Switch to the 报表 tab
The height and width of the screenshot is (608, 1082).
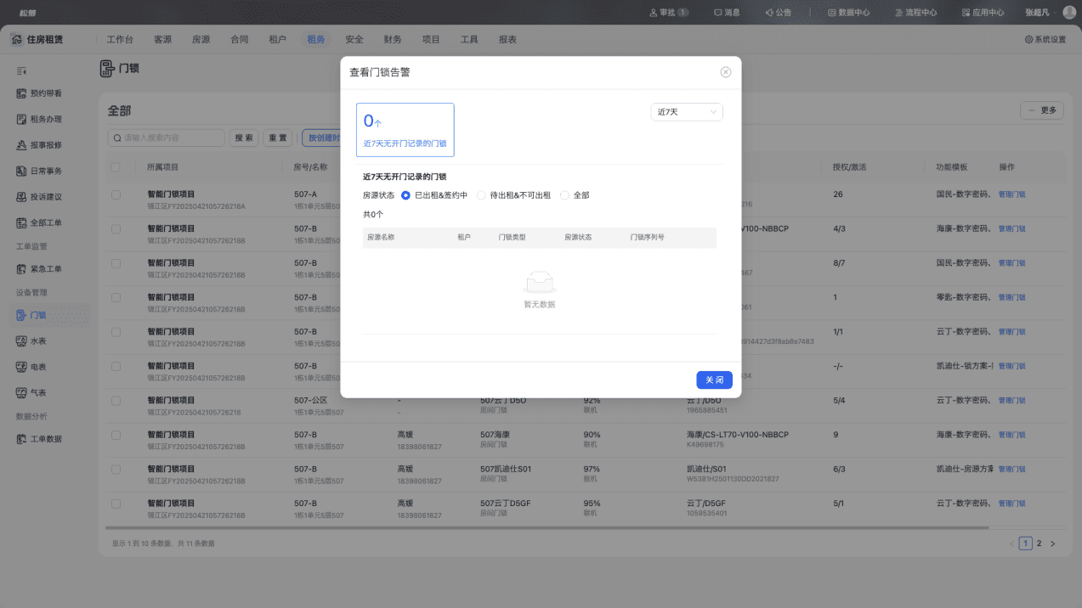tap(507, 40)
